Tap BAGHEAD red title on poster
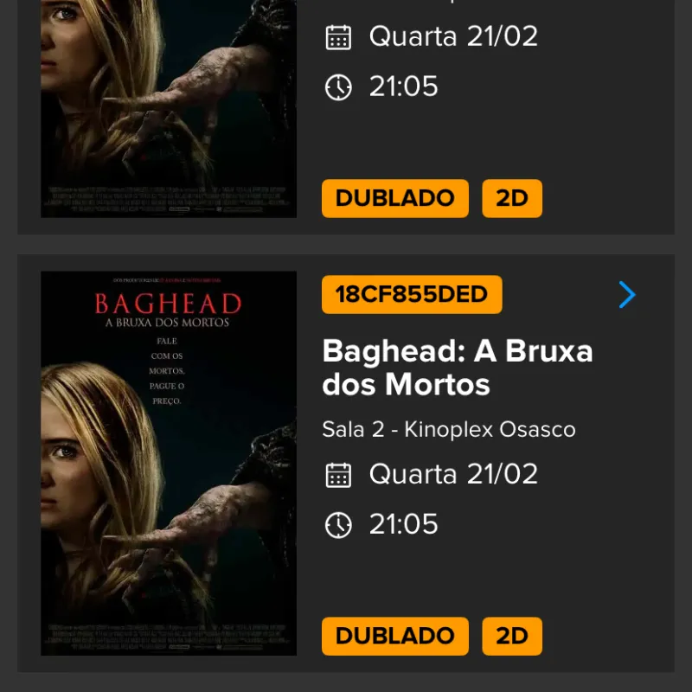This screenshot has width=692, height=692. [168, 304]
